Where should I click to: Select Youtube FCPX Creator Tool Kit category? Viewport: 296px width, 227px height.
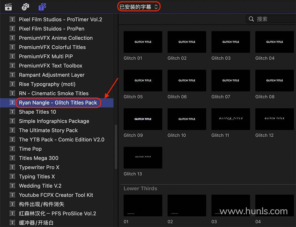point(56,195)
